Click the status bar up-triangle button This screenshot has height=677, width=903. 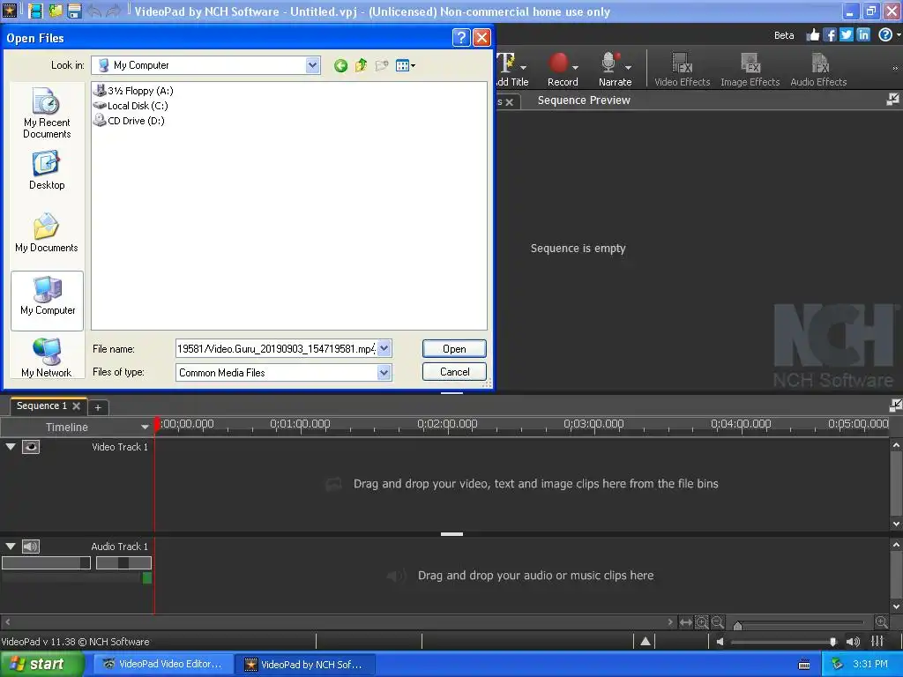(x=645, y=642)
